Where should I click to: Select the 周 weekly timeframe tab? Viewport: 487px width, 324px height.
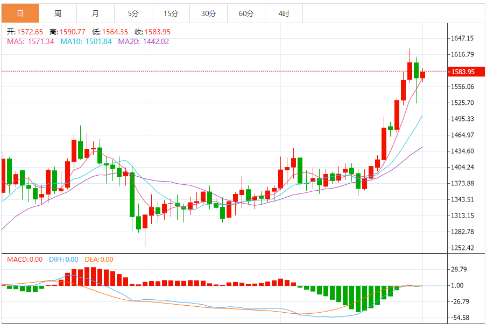point(58,13)
